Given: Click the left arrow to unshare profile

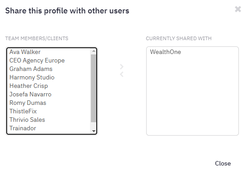Looking at the screenshot, I should coord(122,75).
